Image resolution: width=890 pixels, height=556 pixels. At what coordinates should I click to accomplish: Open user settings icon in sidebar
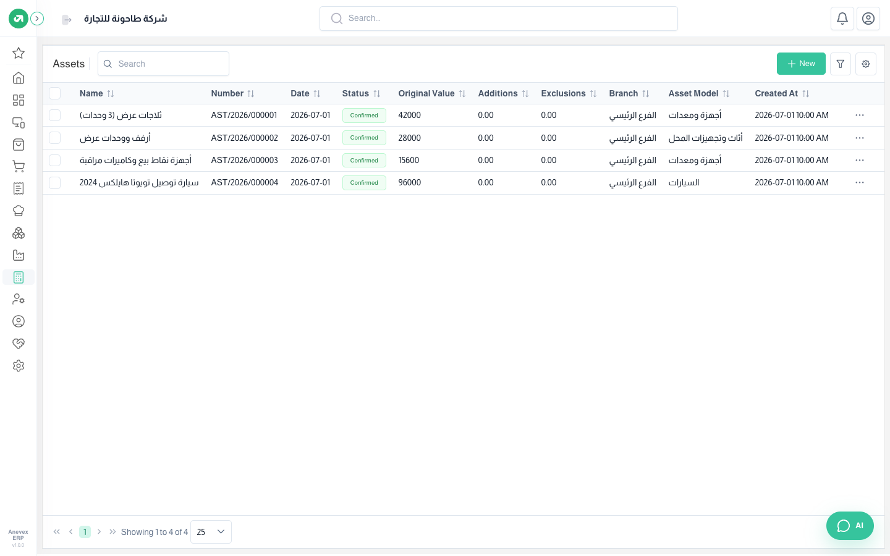pyautogui.click(x=19, y=299)
